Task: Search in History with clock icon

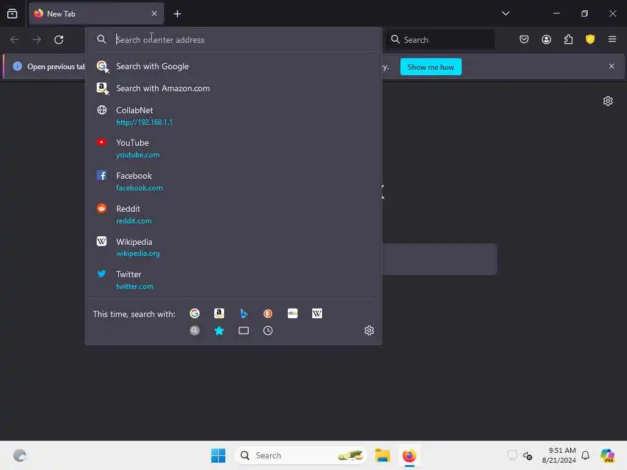Action: 268,330
